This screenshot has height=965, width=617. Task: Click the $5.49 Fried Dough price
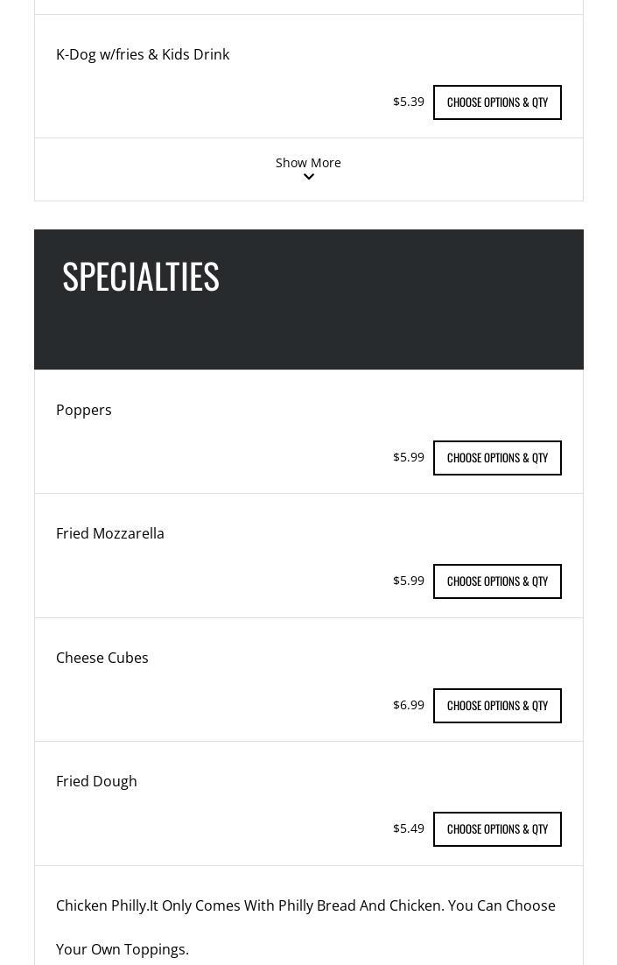[409, 828]
